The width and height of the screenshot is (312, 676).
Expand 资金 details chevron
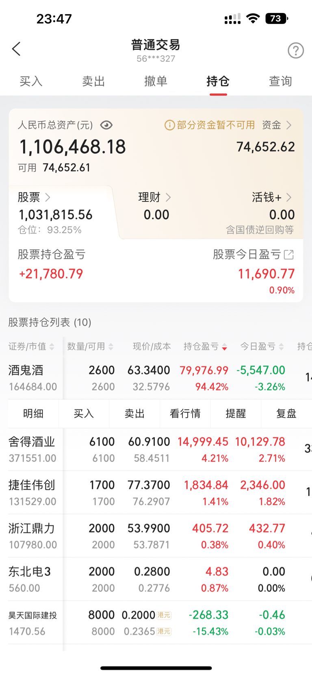[x=289, y=125]
